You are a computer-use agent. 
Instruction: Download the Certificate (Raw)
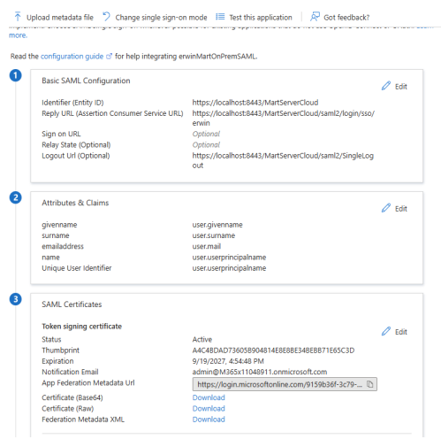coord(209,408)
